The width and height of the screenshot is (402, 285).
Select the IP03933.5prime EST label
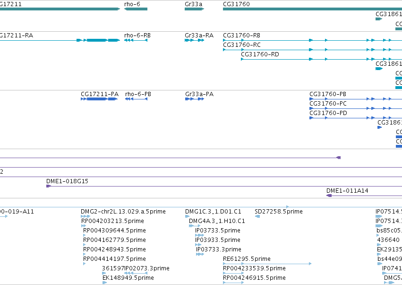tap(218, 240)
